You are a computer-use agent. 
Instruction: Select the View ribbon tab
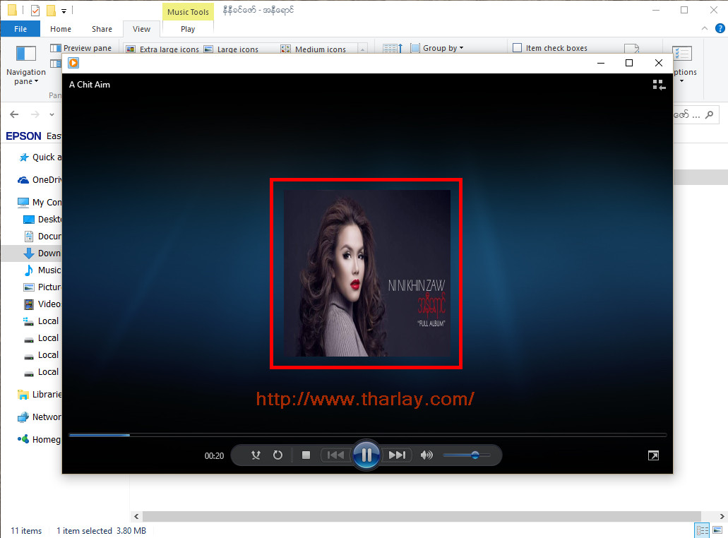[x=142, y=29]
